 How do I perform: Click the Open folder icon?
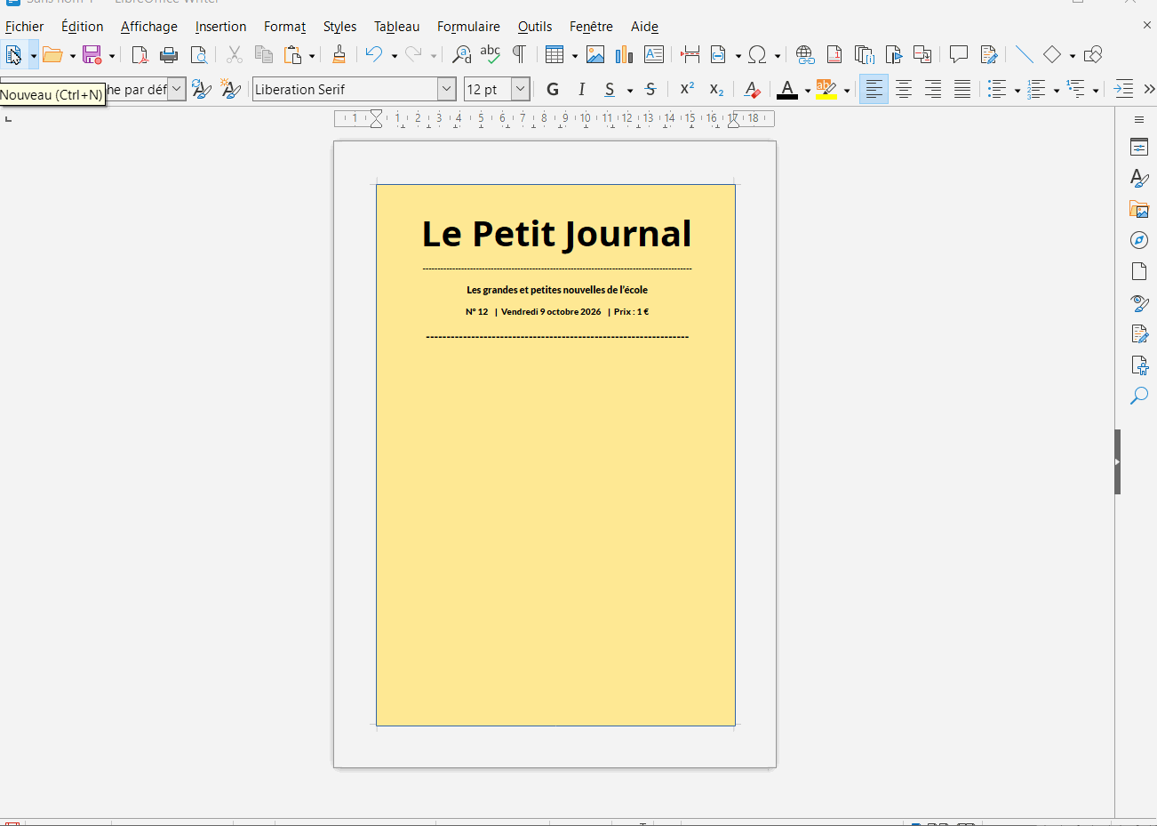[x=52, y=55]
